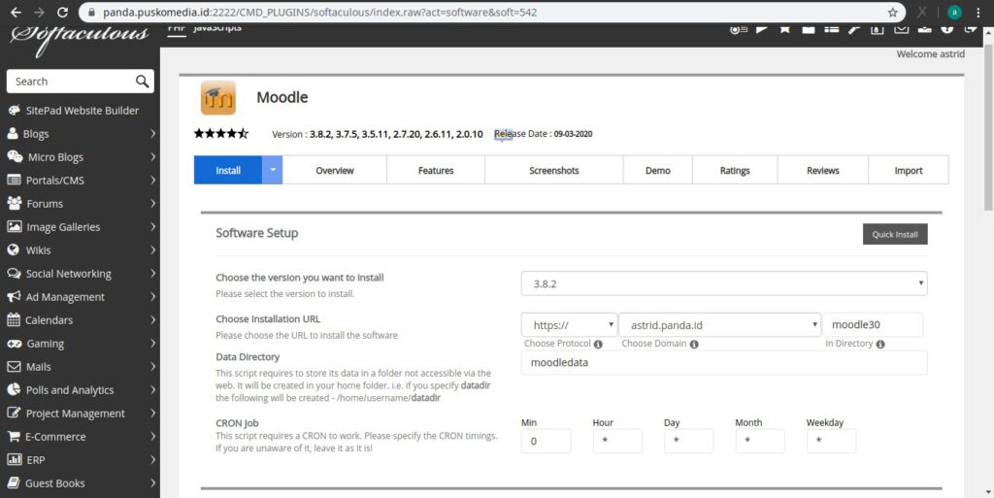The width and height of the screenshot is (994, 498).
Task: Click the padlock icon in the address bar
Action: pyautogui.click(x=92, y=12)
